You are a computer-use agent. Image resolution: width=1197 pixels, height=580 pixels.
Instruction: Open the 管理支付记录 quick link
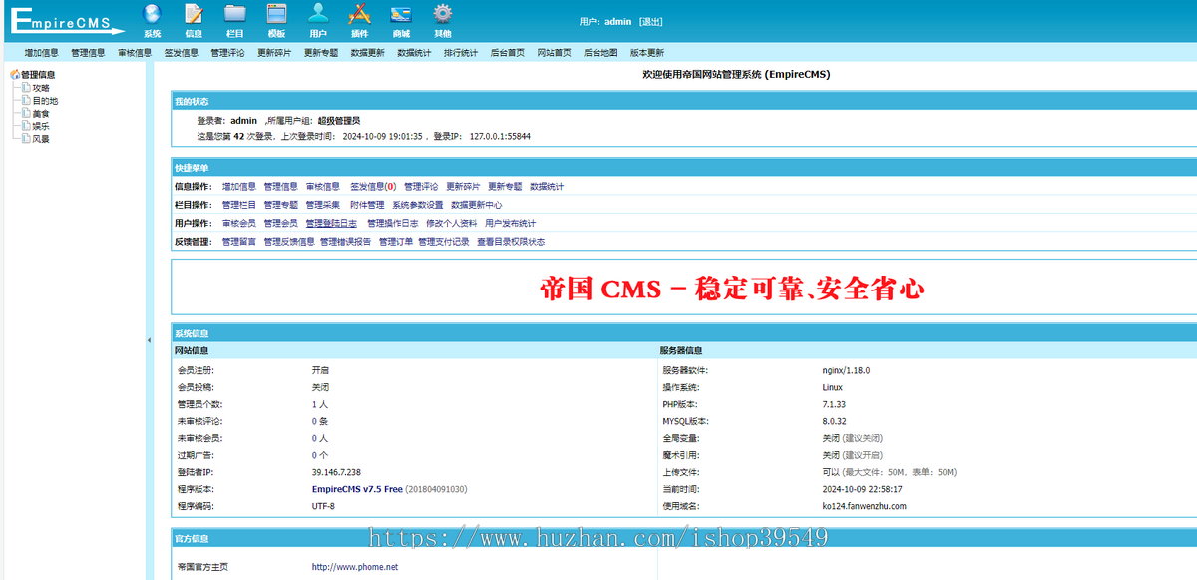tap(444, 241)
